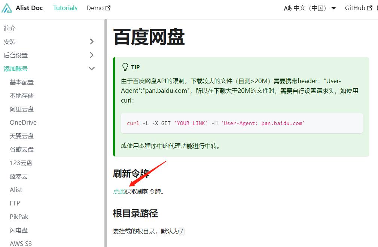This screenshot has width=378, height=247.
Task: Select AWS S3 in the sidebar
Action: click(x=21, y=243)
